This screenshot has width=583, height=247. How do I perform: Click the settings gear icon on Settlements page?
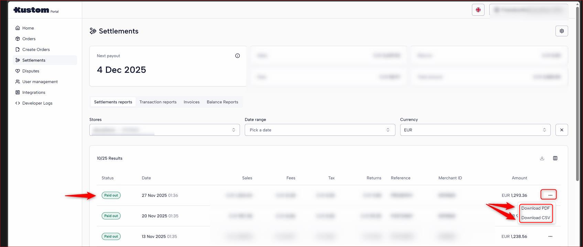pyautogui.click(x=561, y=31)
